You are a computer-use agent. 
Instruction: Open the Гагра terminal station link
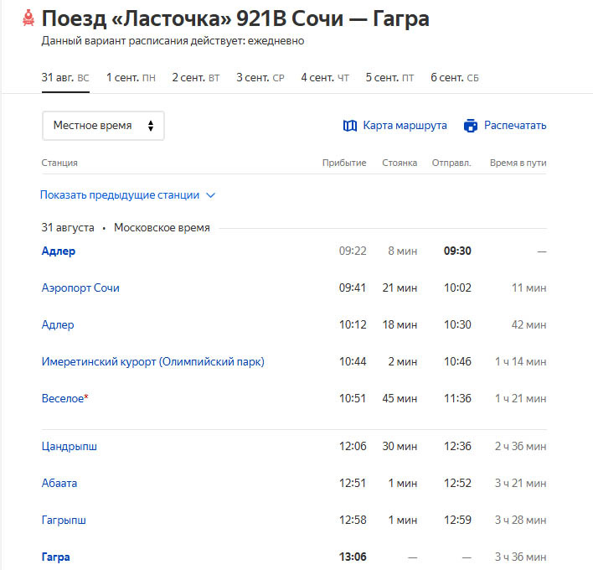(x=55, y=557)
